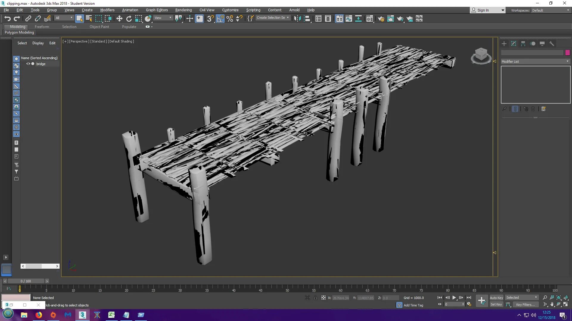Toggle Auto Key recording mode
This screenshot has width=572, height=321.
496,298
